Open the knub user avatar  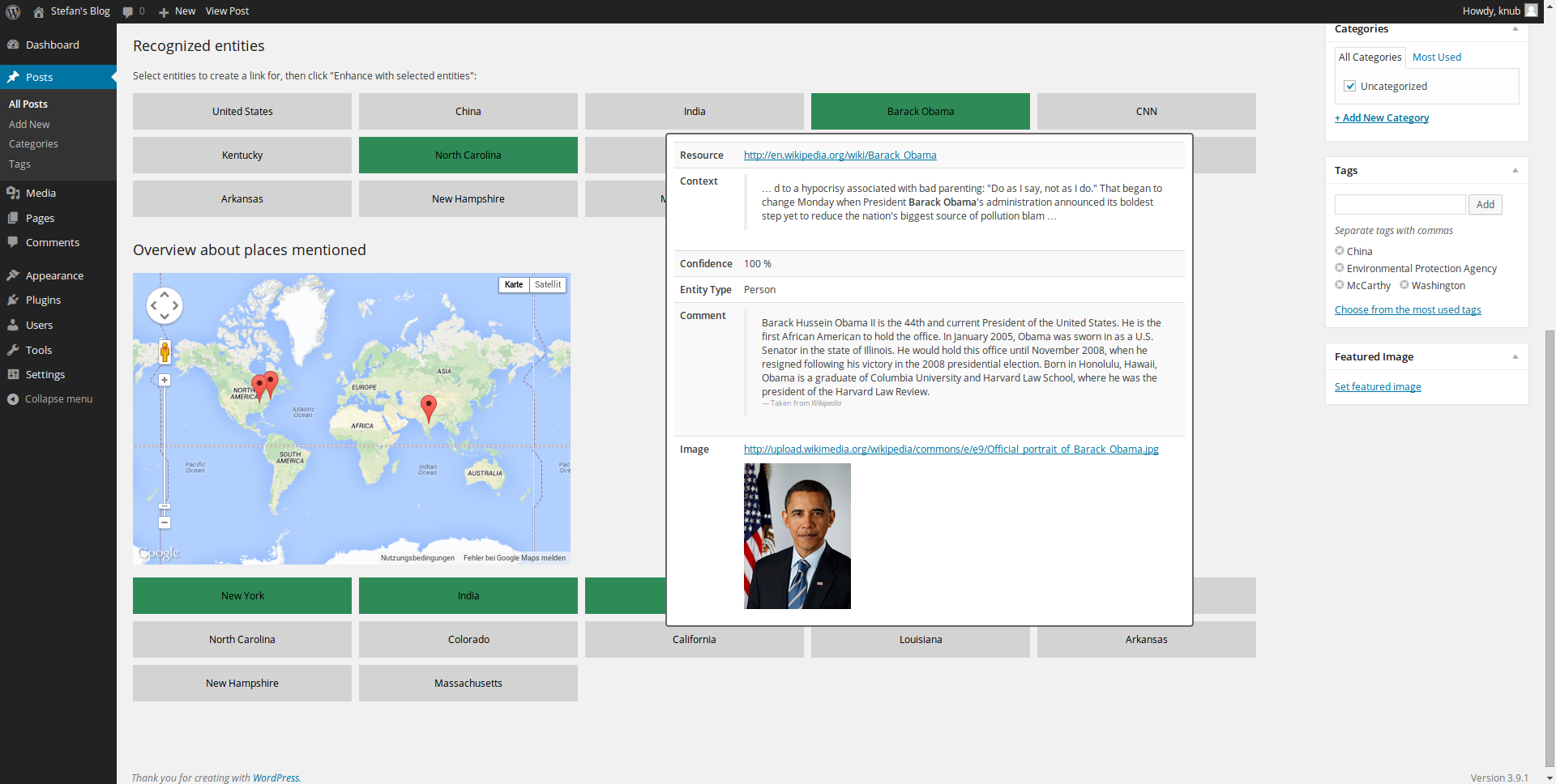coord(1531,11)
